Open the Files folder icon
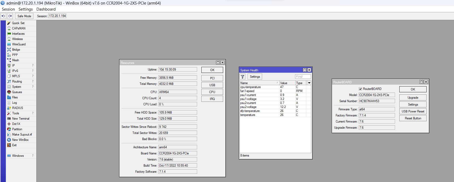This screenshot has height=182, width=454. point(9,97)
